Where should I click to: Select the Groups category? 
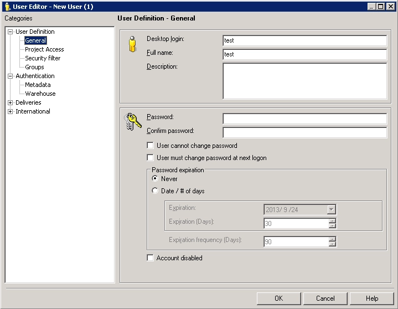coord(34,67)
